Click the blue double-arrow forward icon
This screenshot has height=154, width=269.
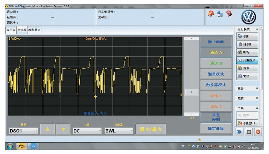[x=240, y=132]
